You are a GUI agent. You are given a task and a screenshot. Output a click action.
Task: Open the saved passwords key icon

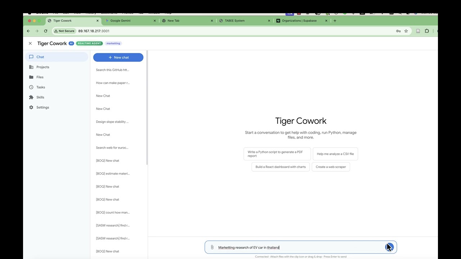coord(398,31)
